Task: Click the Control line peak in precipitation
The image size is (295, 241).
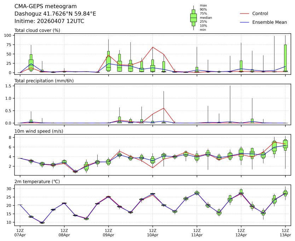Action: point(163,108)
